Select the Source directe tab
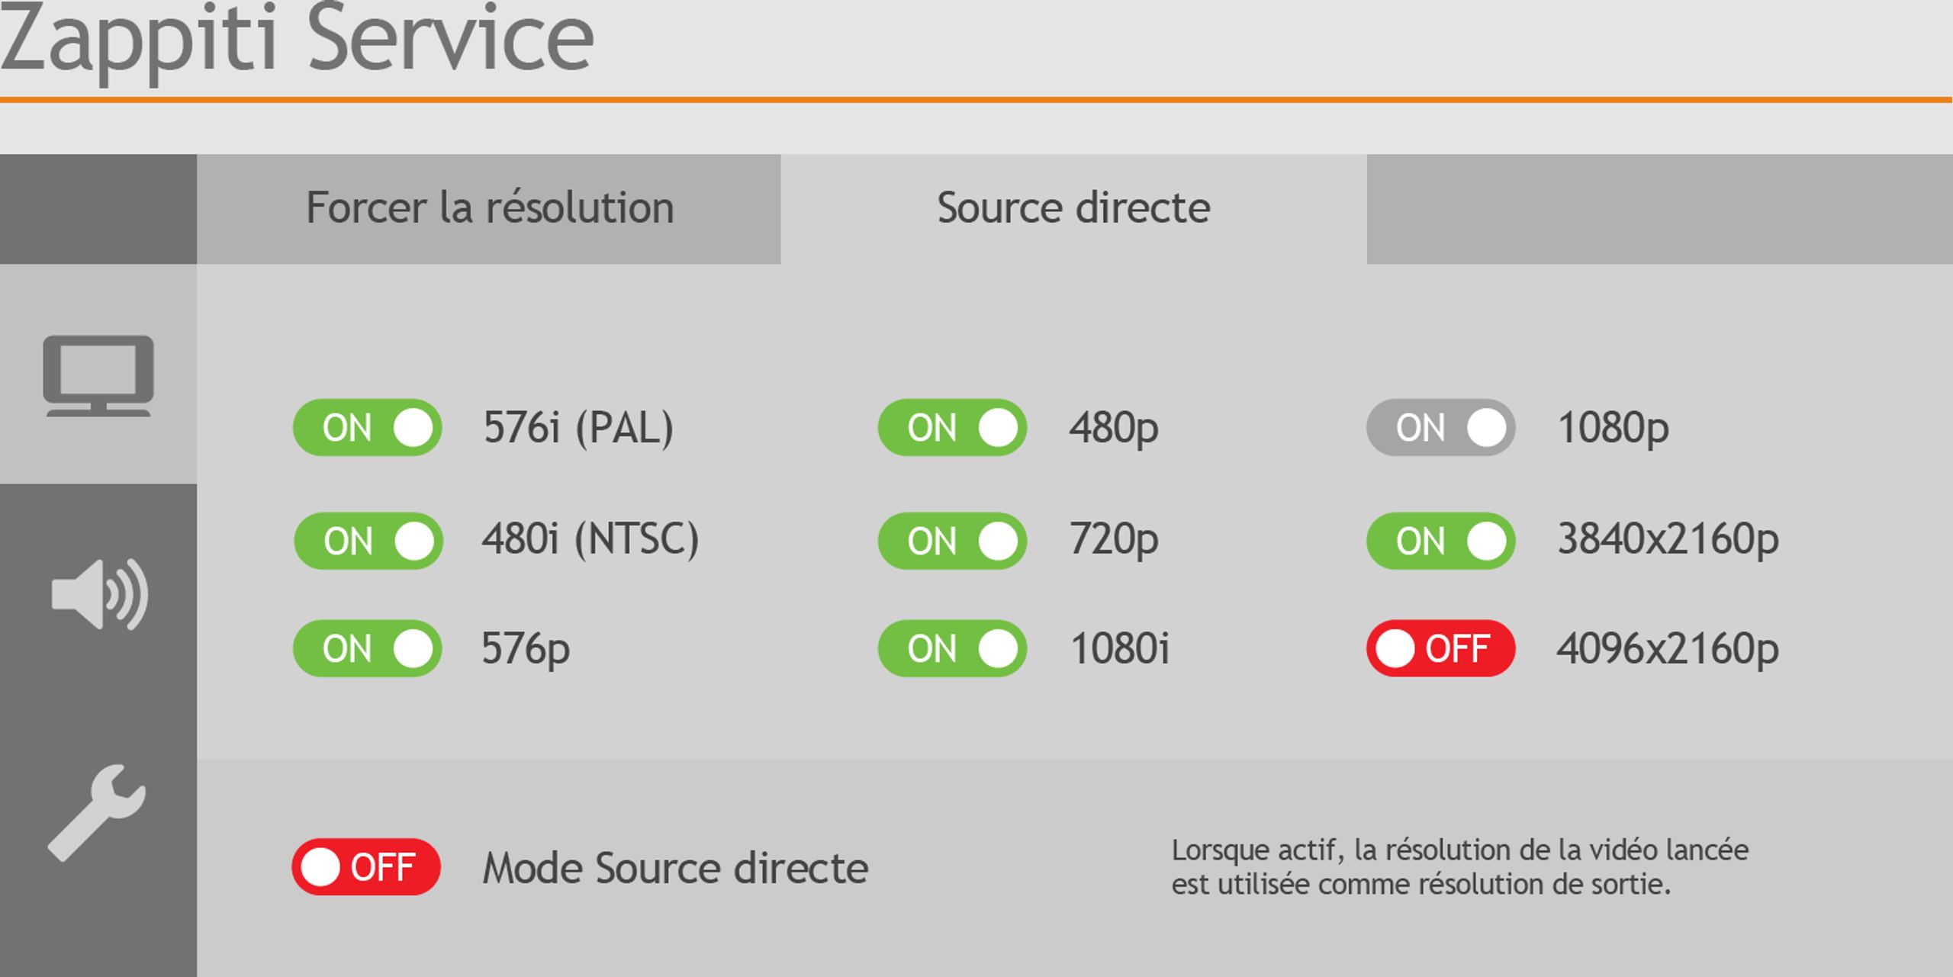Viewport: 1953px width, 977px height. click(1073, 209)
